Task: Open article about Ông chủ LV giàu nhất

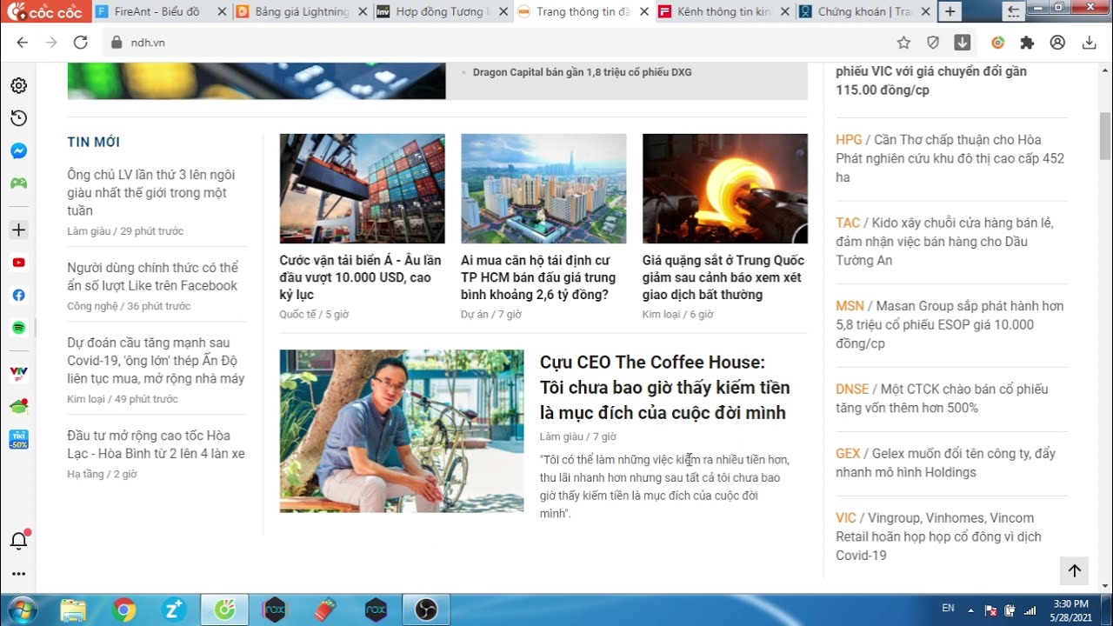Action: pos(151,192)
